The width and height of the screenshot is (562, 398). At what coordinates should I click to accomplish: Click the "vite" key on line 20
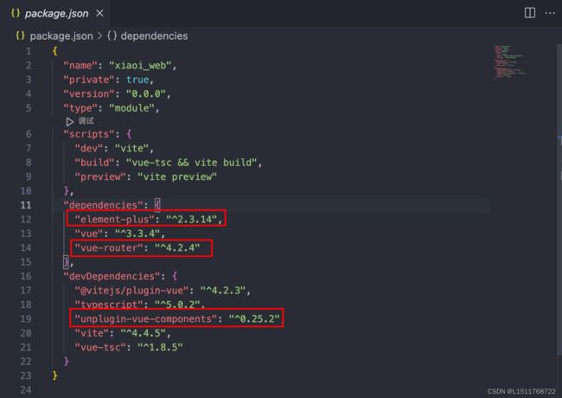92,333
